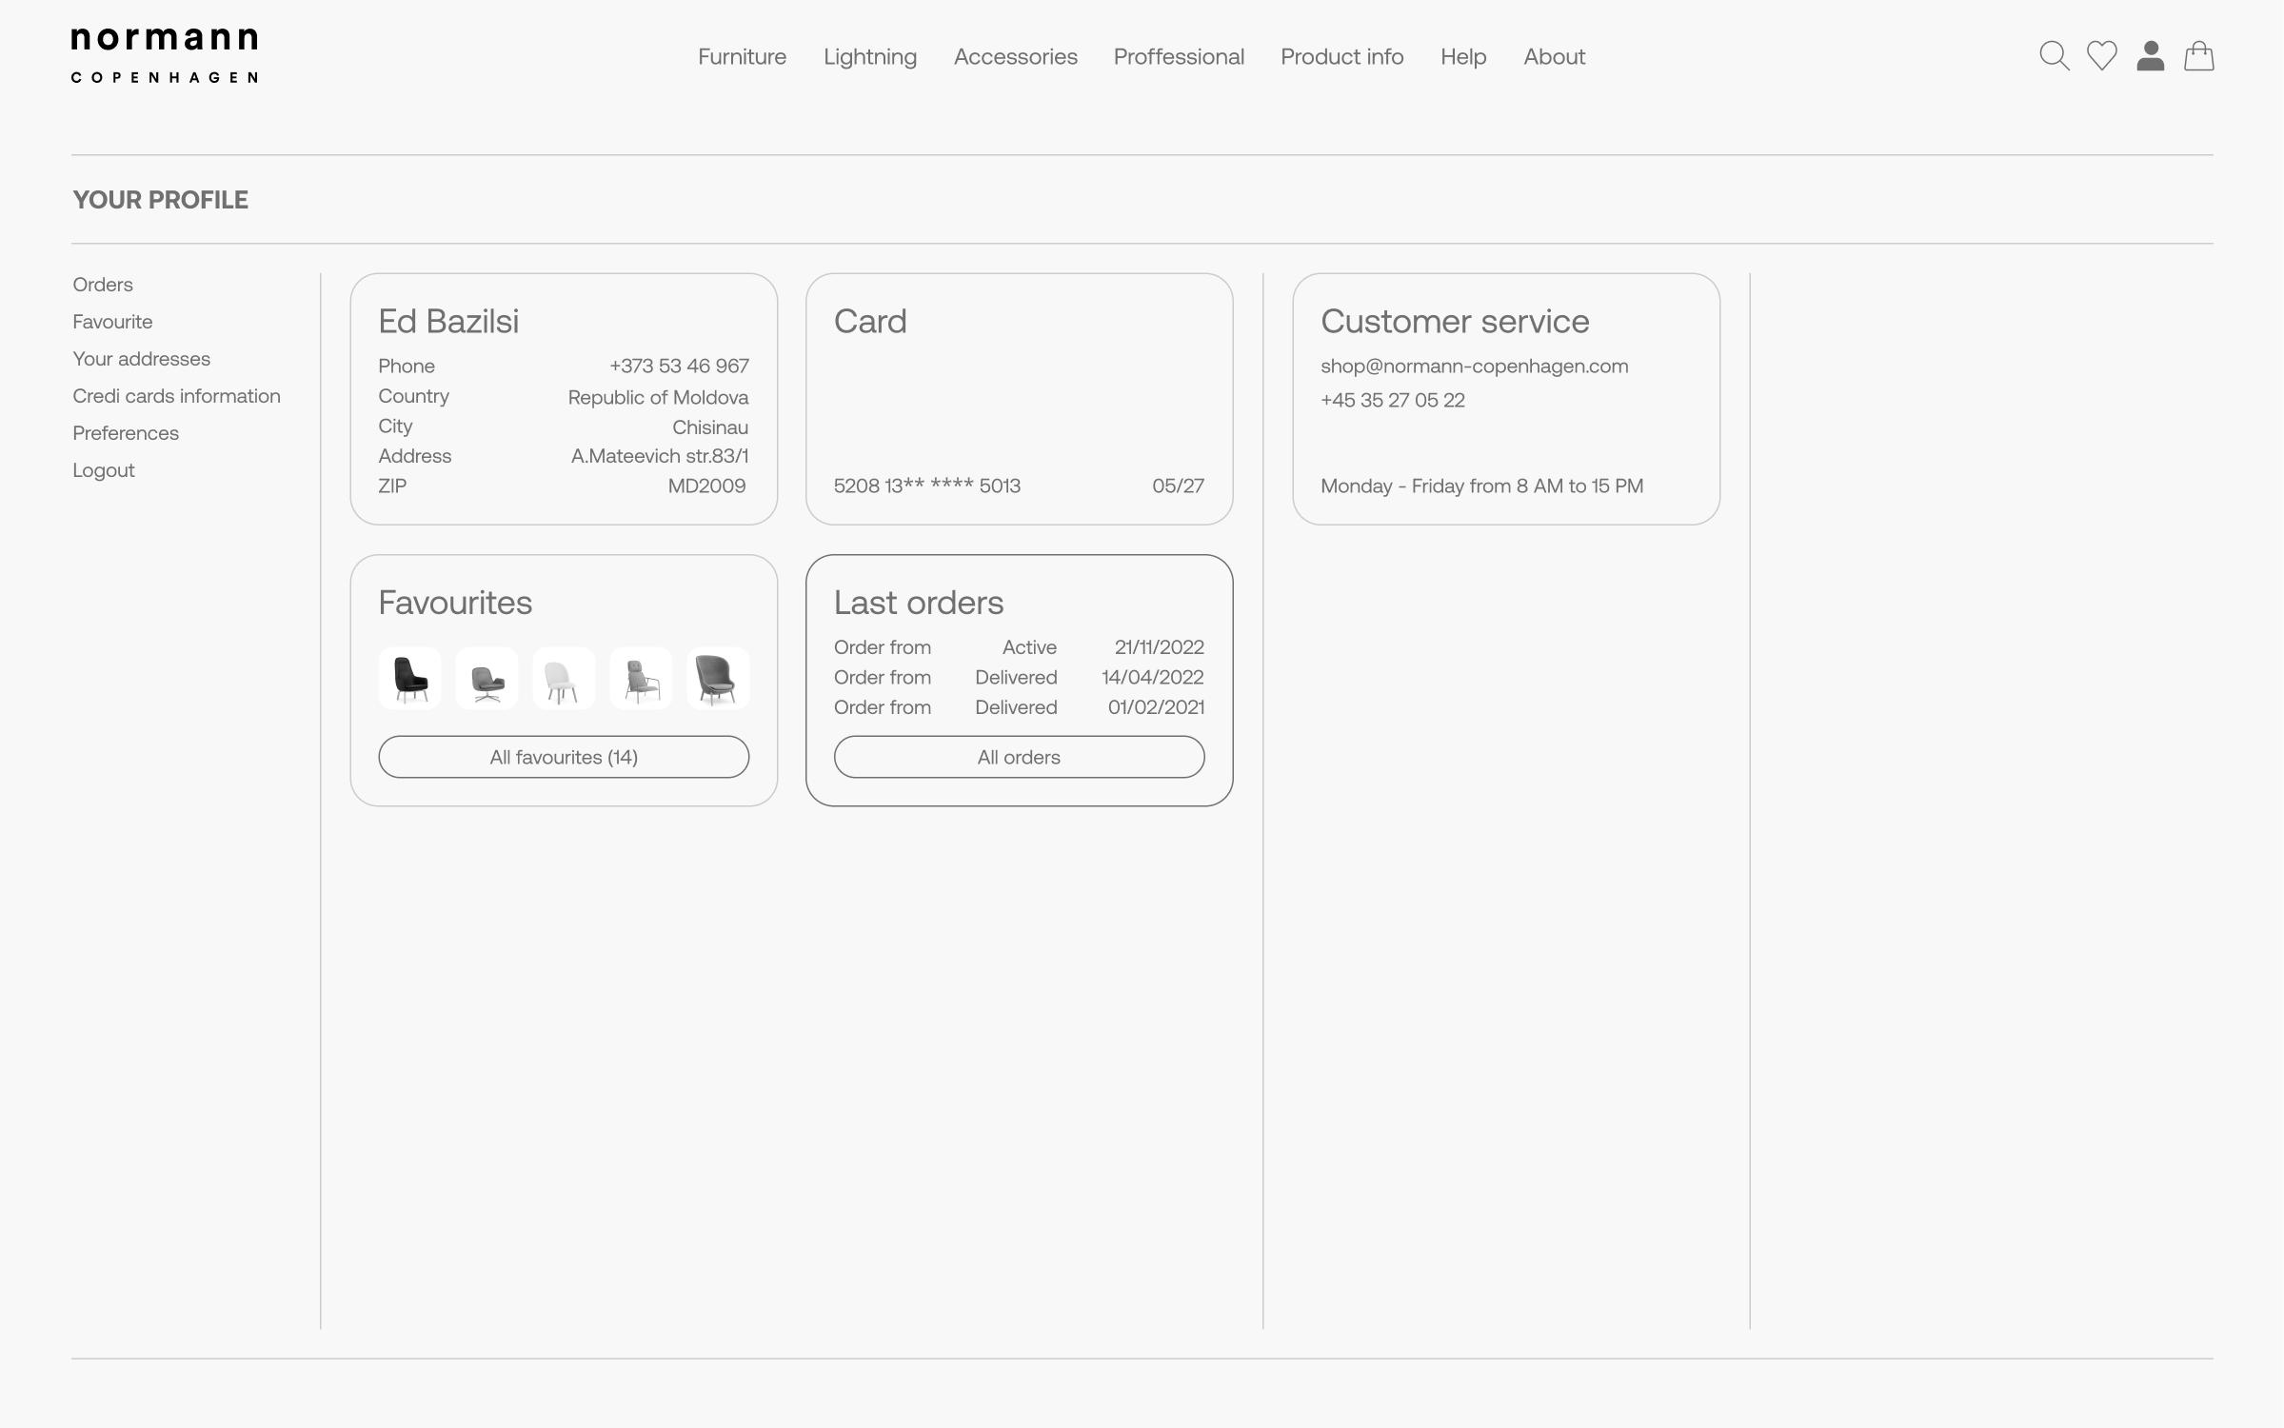Open Credi cards information
The height and width of the screenshot is (1428, 2284).
tap(176, 395)
